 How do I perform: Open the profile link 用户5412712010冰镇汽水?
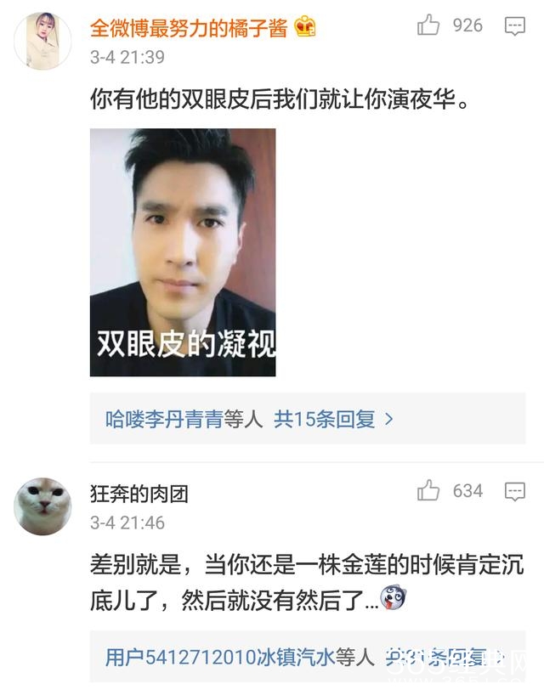[220, 657]
